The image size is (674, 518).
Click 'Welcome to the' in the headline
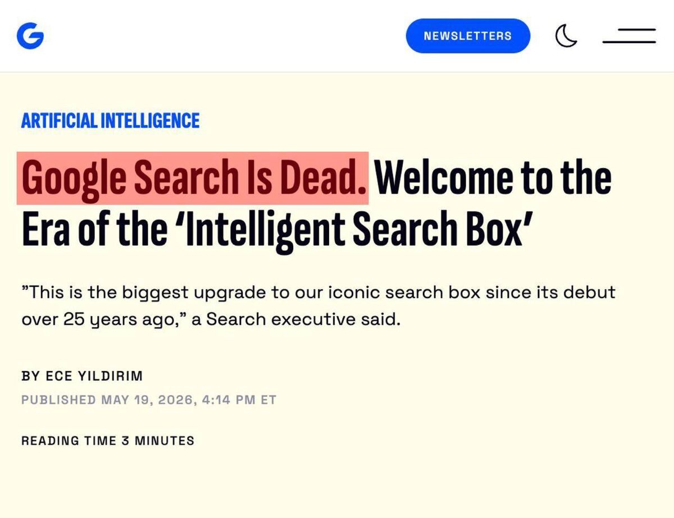click(x=493, y=178)
